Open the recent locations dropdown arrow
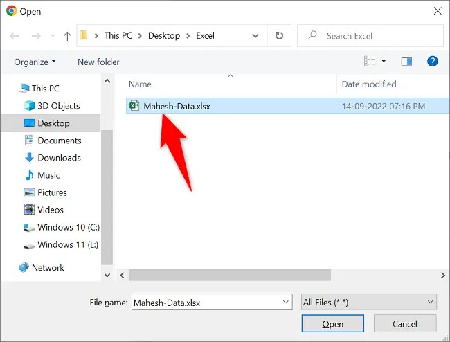450x342 pixels. pyautogui.click(x=53, y=36)
